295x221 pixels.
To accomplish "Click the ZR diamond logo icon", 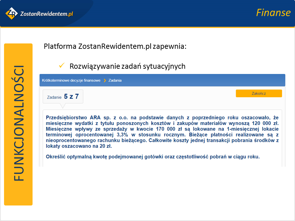I will pyautogui.click(x=12, y=13).
